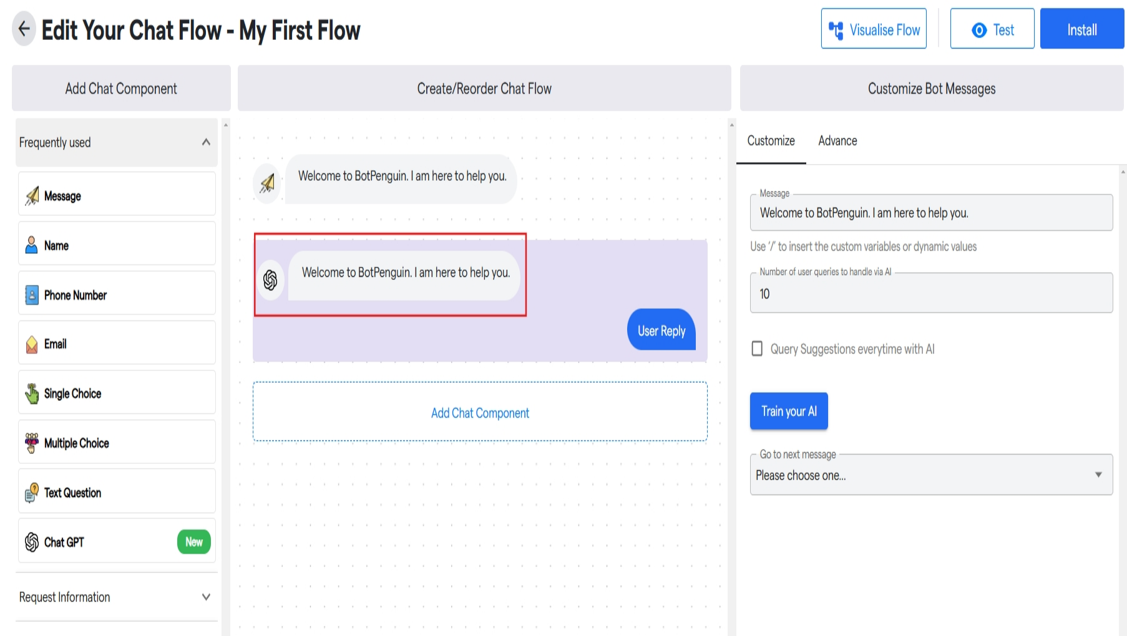Click the OpenAI logo beside Chat GPT
1127x636 pixels.
point(32,542)
